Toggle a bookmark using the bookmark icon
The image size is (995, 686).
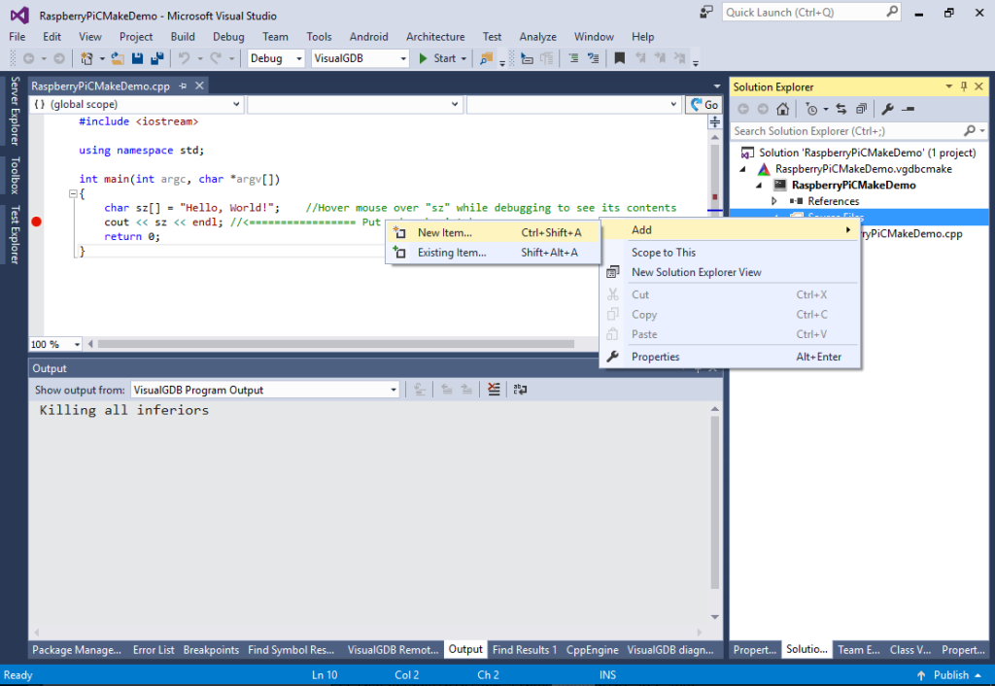click(x=621, y=58)
